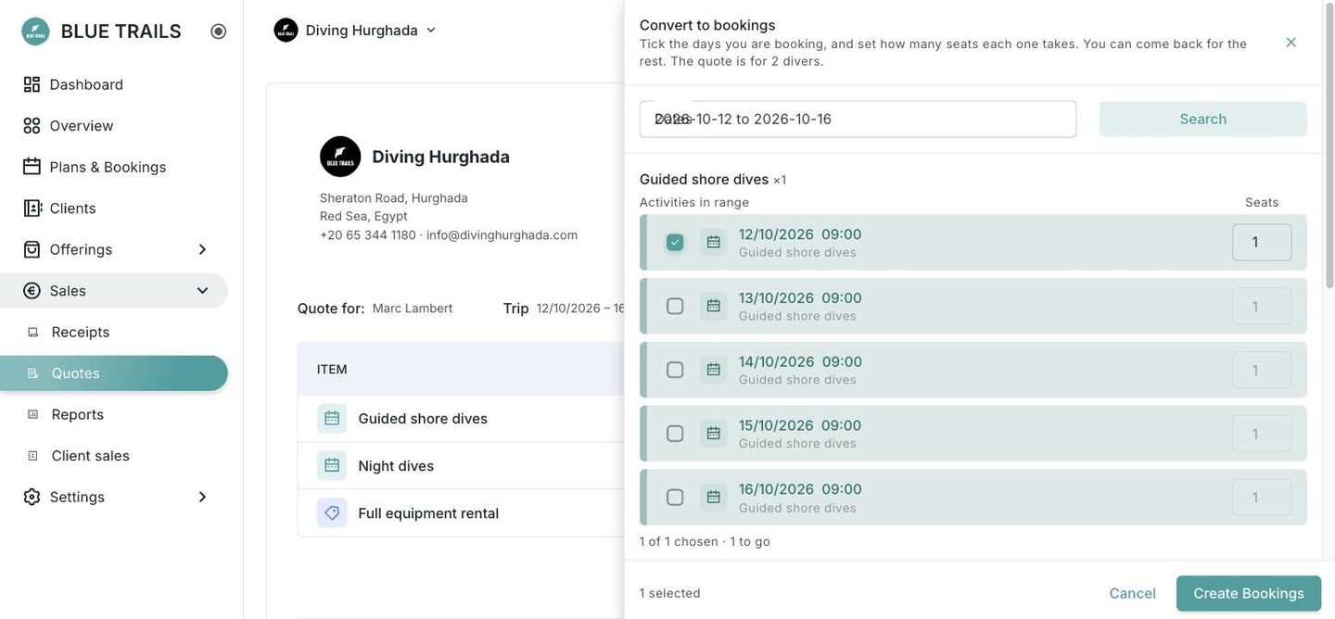
Task: Click the ITEM column header
Action: (332, 370)
